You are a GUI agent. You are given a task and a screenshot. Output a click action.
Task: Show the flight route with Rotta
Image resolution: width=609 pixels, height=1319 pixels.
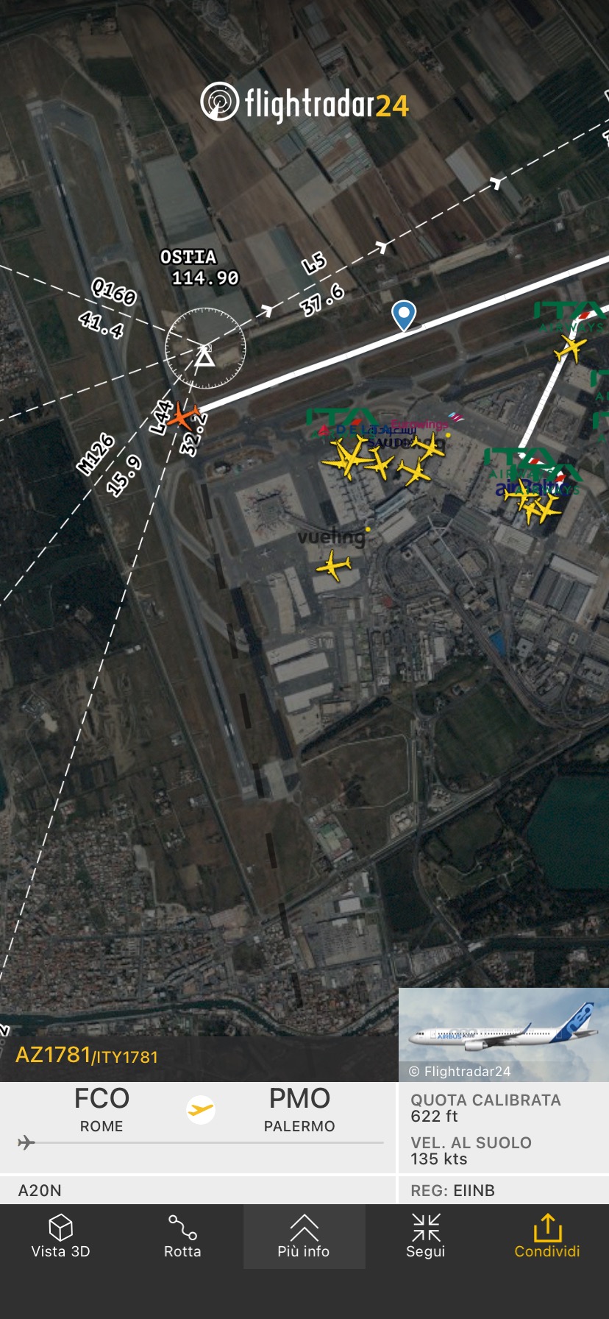[182, 1237]
